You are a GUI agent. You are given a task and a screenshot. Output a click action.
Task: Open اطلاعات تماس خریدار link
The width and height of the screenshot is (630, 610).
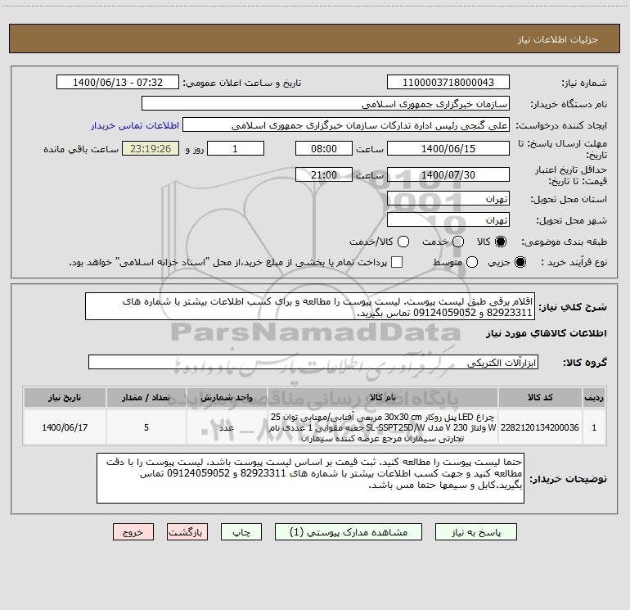[135, 125]
